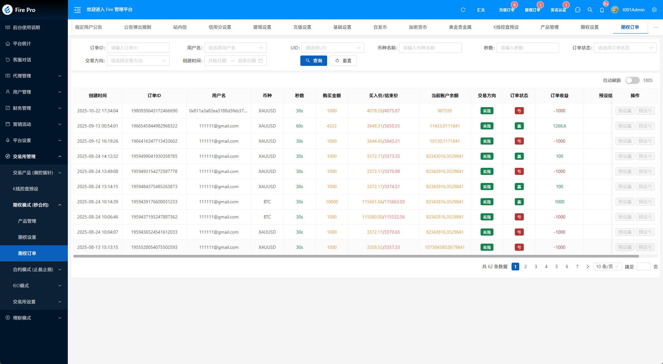Open the 用户名 select dropdown
This screenshot has width=663, height=364.
coord(235,48)
